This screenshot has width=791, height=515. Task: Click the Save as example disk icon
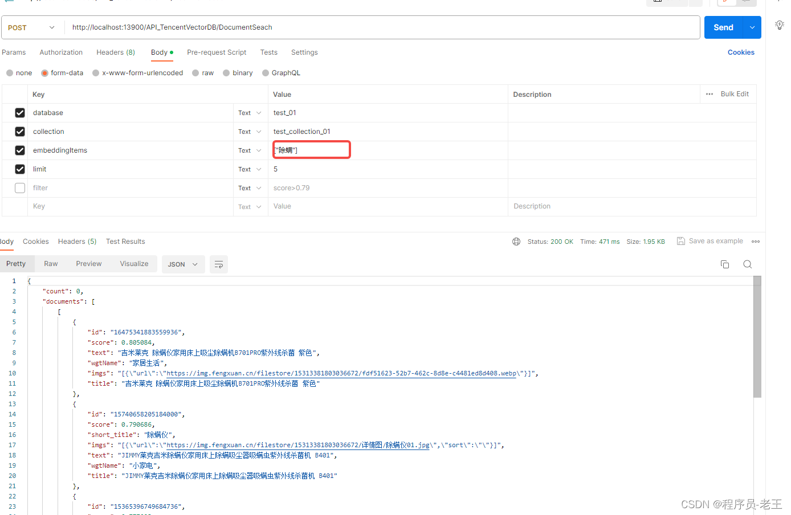point(680,241)
